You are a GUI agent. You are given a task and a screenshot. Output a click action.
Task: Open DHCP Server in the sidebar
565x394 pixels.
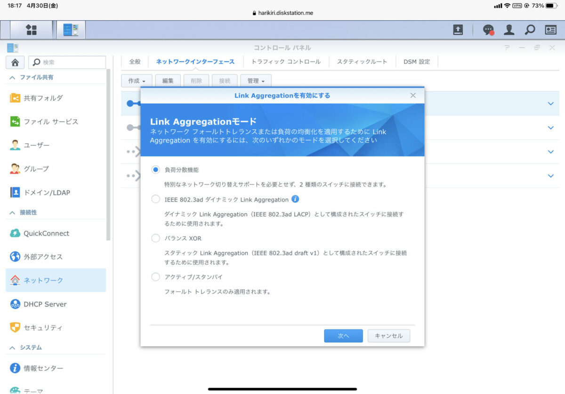pos(56,304)
